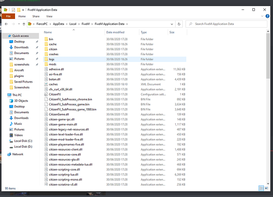Click the Properties quick access toolbar icon
Viewport: 273px width, 197px height.
point(13,10)
